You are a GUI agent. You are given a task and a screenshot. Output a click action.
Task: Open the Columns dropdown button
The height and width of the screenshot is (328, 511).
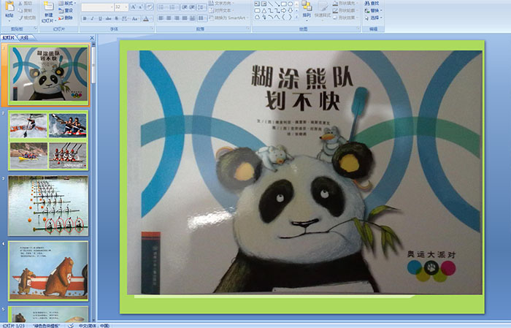(202, 18)
